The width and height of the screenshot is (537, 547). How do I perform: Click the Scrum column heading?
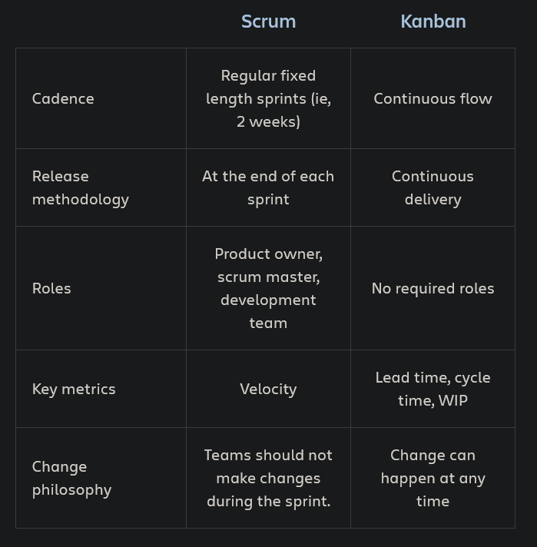tap(268, 22)
